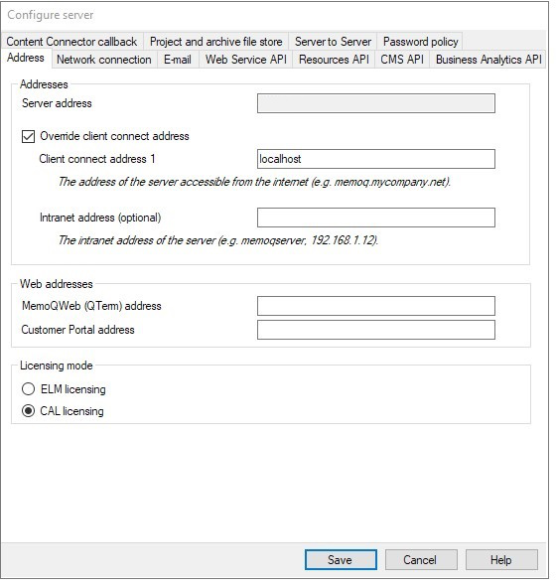The width and height of the screenshot is (556, 586).
Task: Open the Web Service API tab
Action: [246, 60]
